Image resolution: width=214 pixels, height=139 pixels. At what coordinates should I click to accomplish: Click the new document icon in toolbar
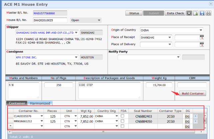pos(196,13)
